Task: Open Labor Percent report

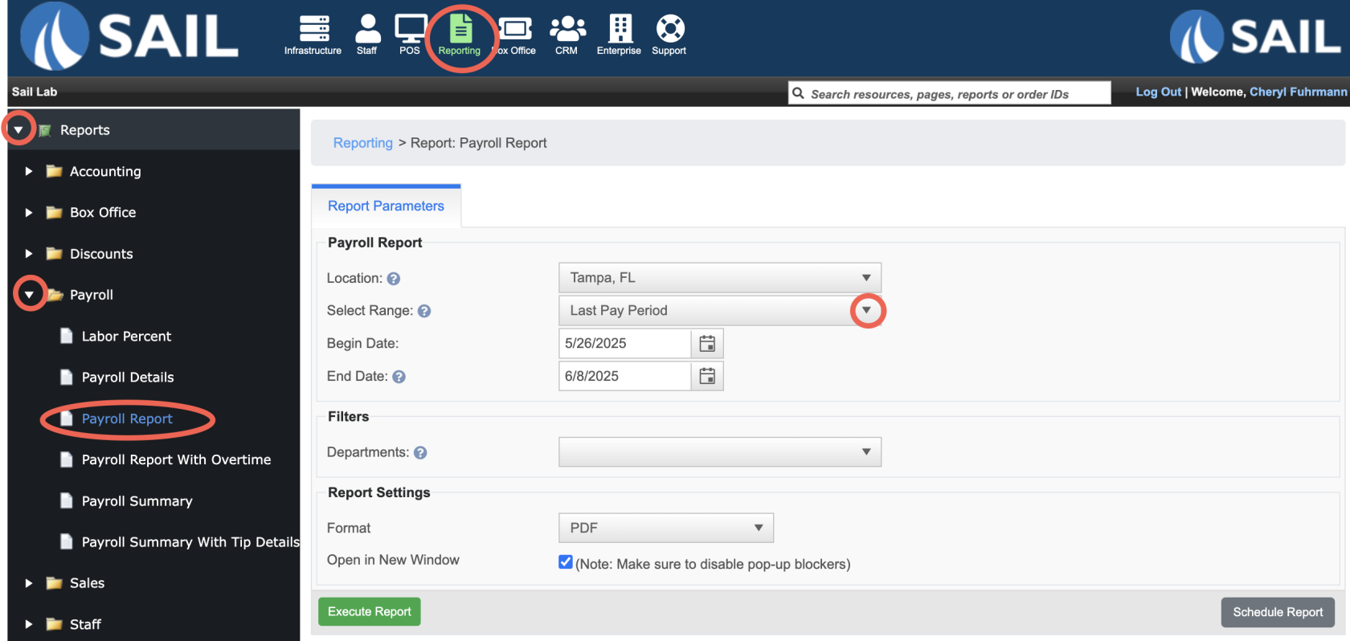Action: tap(126, 336)
